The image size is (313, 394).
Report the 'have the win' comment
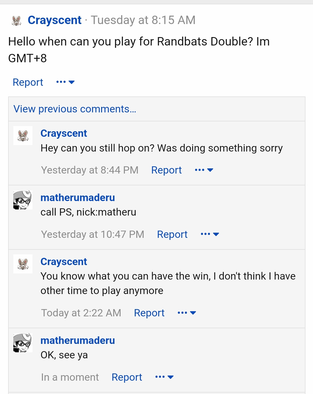149,313
